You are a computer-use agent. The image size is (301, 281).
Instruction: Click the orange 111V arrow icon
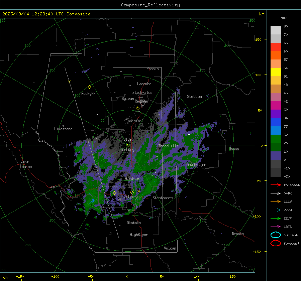[276, 201]
